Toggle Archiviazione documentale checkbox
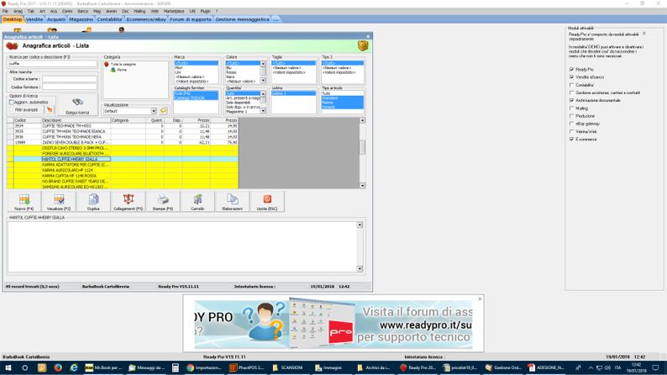Screen dimensions: 667x375 572,100
